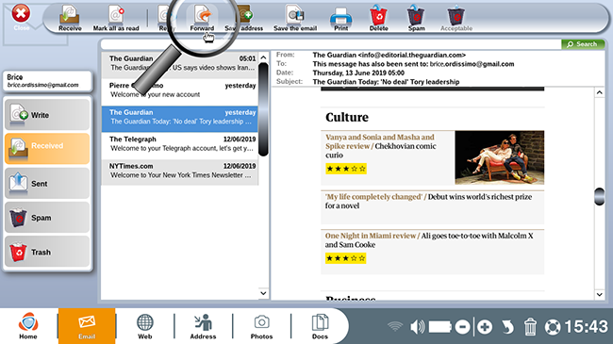The height and width of the screenshot is (344, 613).
Task: Click email list scroll up arrow
Action: tap(263, 57)
